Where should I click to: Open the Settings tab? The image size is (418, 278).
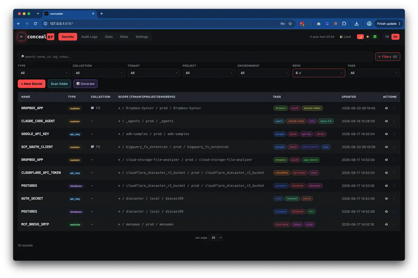point(142,36)
